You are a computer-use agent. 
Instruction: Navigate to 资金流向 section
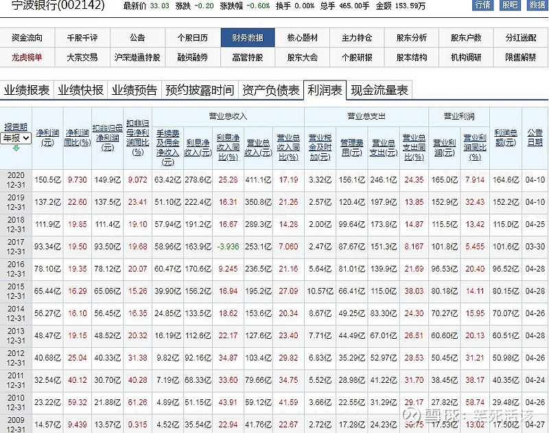(x=26, y=38)
